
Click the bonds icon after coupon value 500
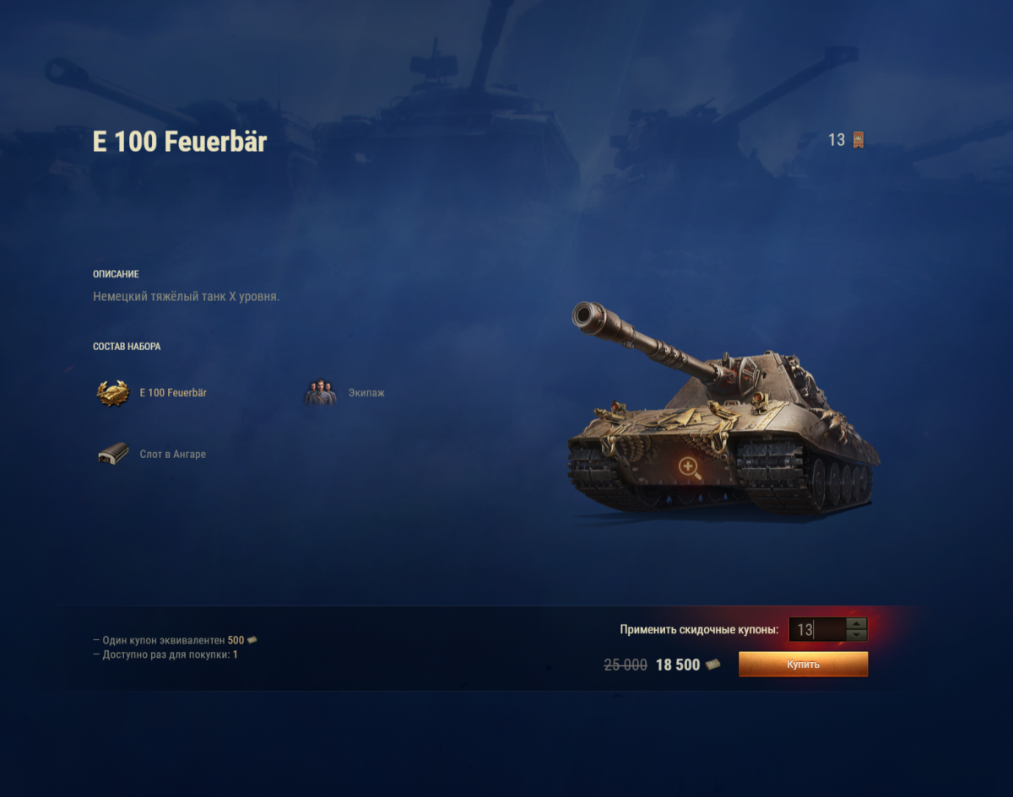tap(252, 640)
